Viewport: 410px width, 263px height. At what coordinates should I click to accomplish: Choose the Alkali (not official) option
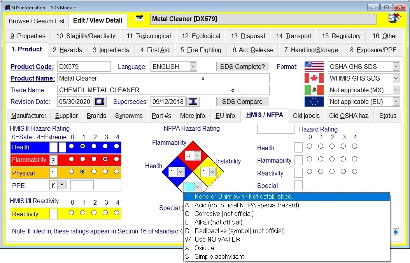(287, 222)
